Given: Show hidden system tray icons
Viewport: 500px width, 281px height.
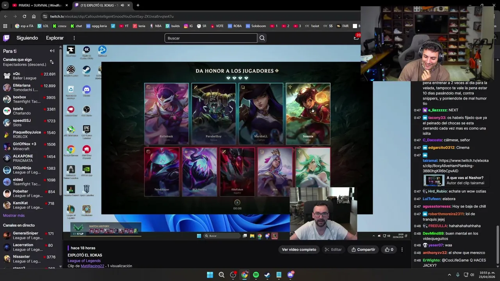Looking at the screenshot, I should tap(449, 275).
